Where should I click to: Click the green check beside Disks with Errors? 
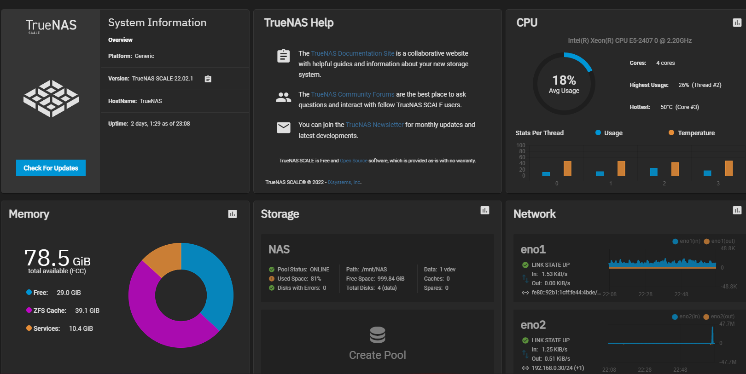(x=272, y=288)
